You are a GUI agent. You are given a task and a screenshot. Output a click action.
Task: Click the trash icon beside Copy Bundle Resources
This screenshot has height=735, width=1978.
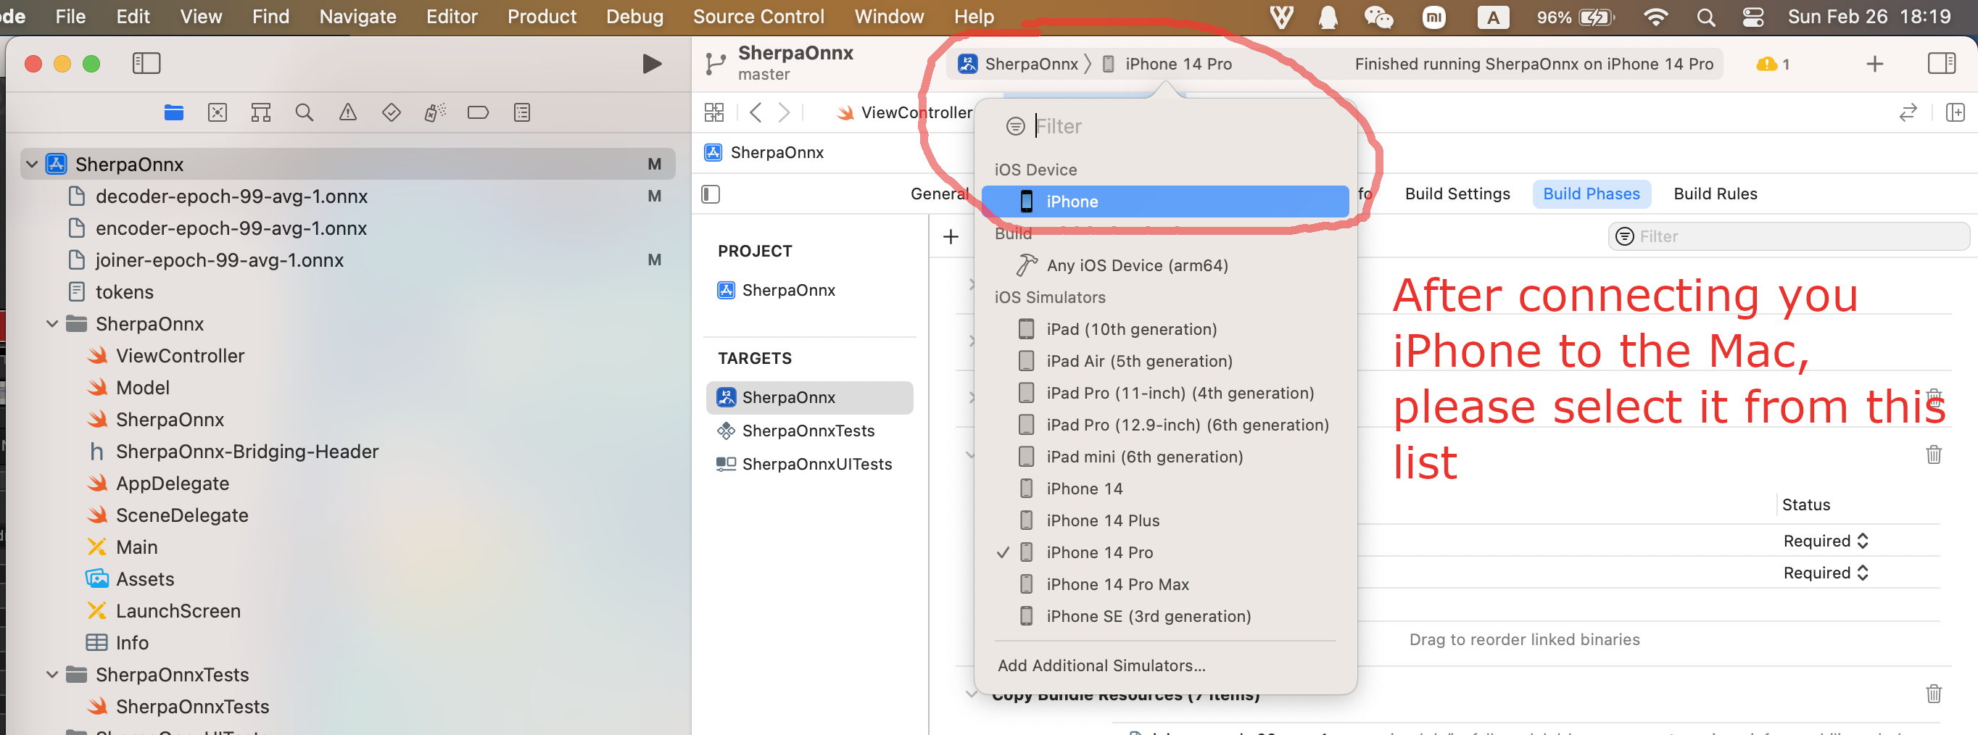tap(1934, 693)
